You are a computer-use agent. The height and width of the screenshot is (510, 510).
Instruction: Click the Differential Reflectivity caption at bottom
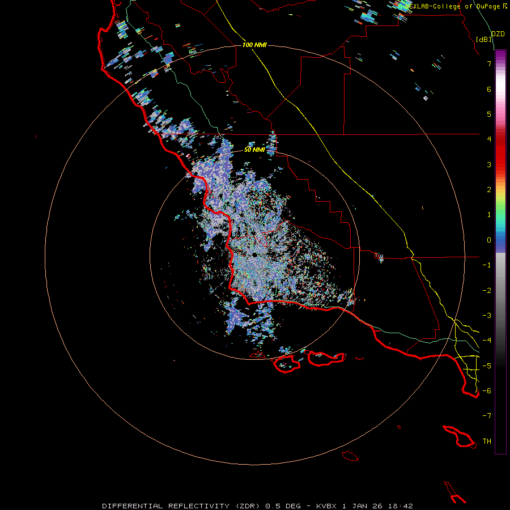coord(257,506)
